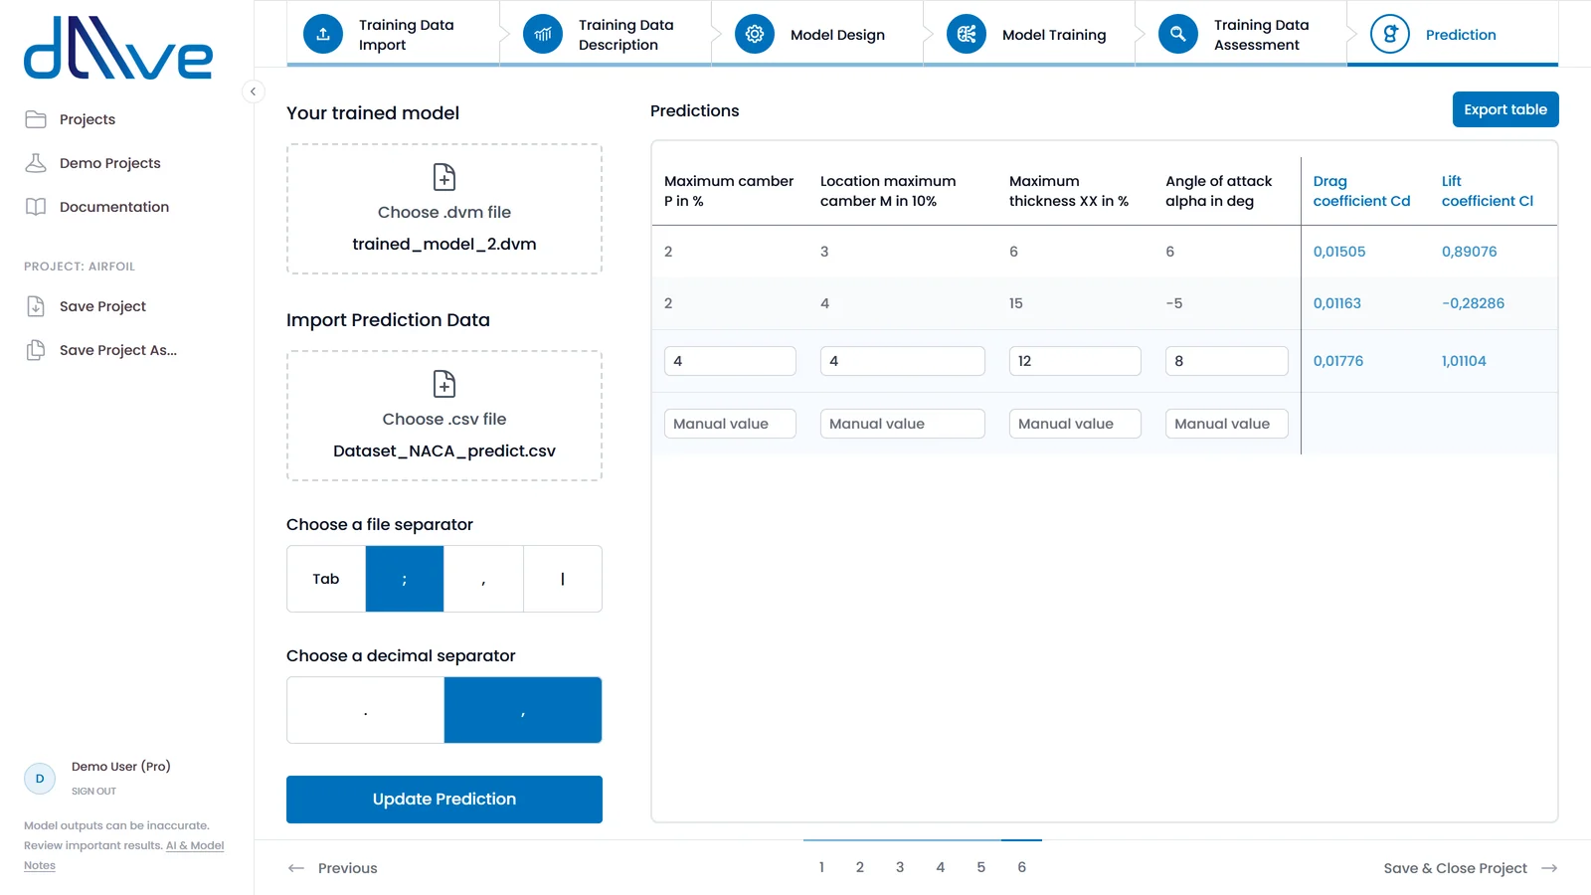Viewport: 1591px width, 895px height.
Task: Click the .dvm file upload icon
Action: click(x=444, y=177)
